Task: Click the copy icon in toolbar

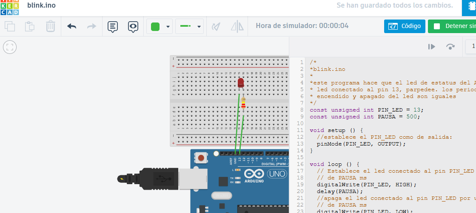Action: click(10, 26)
